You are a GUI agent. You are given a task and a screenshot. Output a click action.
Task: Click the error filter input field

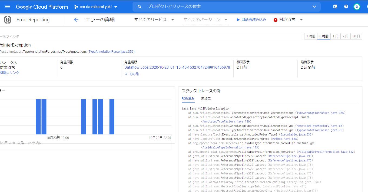(x=135, y=36)
